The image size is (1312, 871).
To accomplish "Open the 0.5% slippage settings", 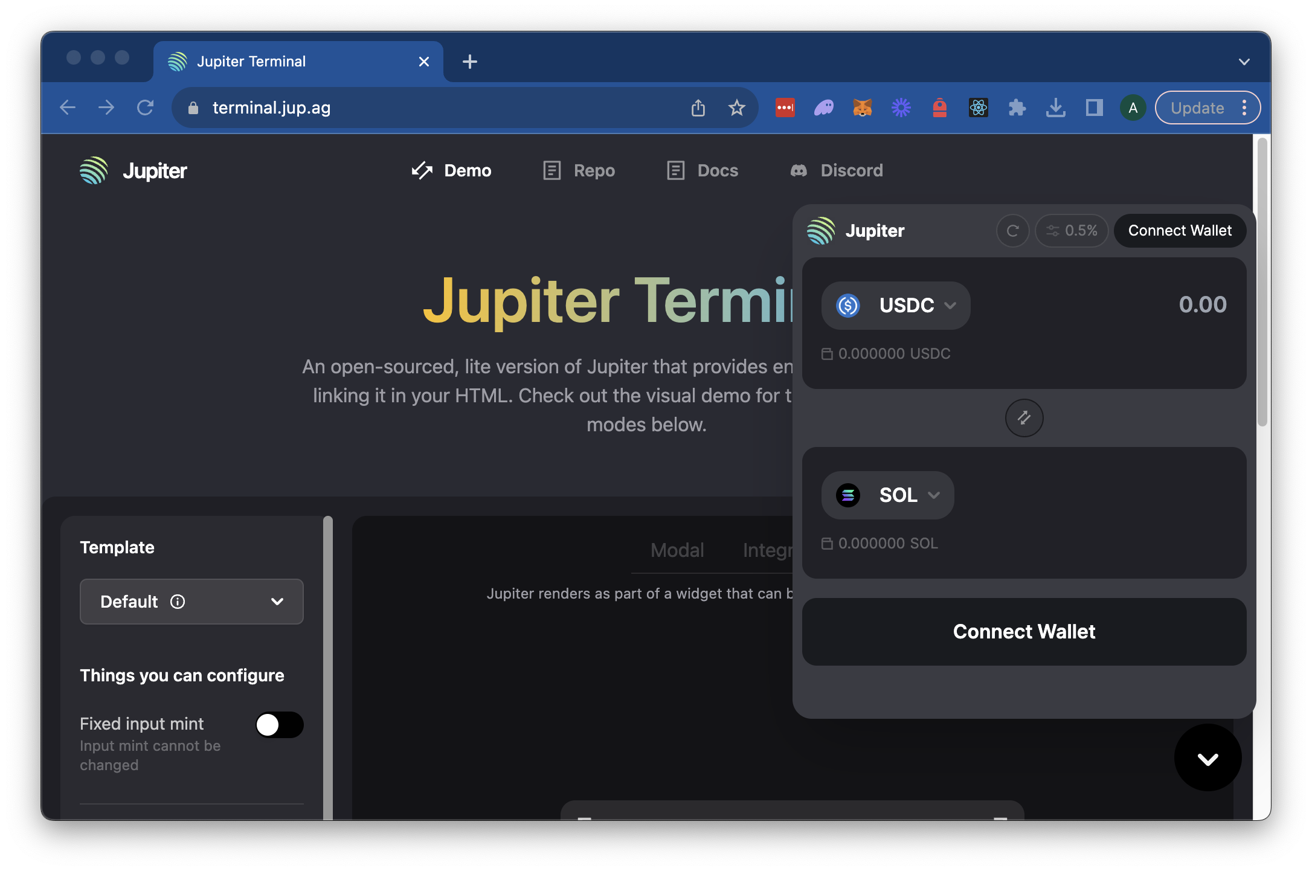I will point(1072,231).
